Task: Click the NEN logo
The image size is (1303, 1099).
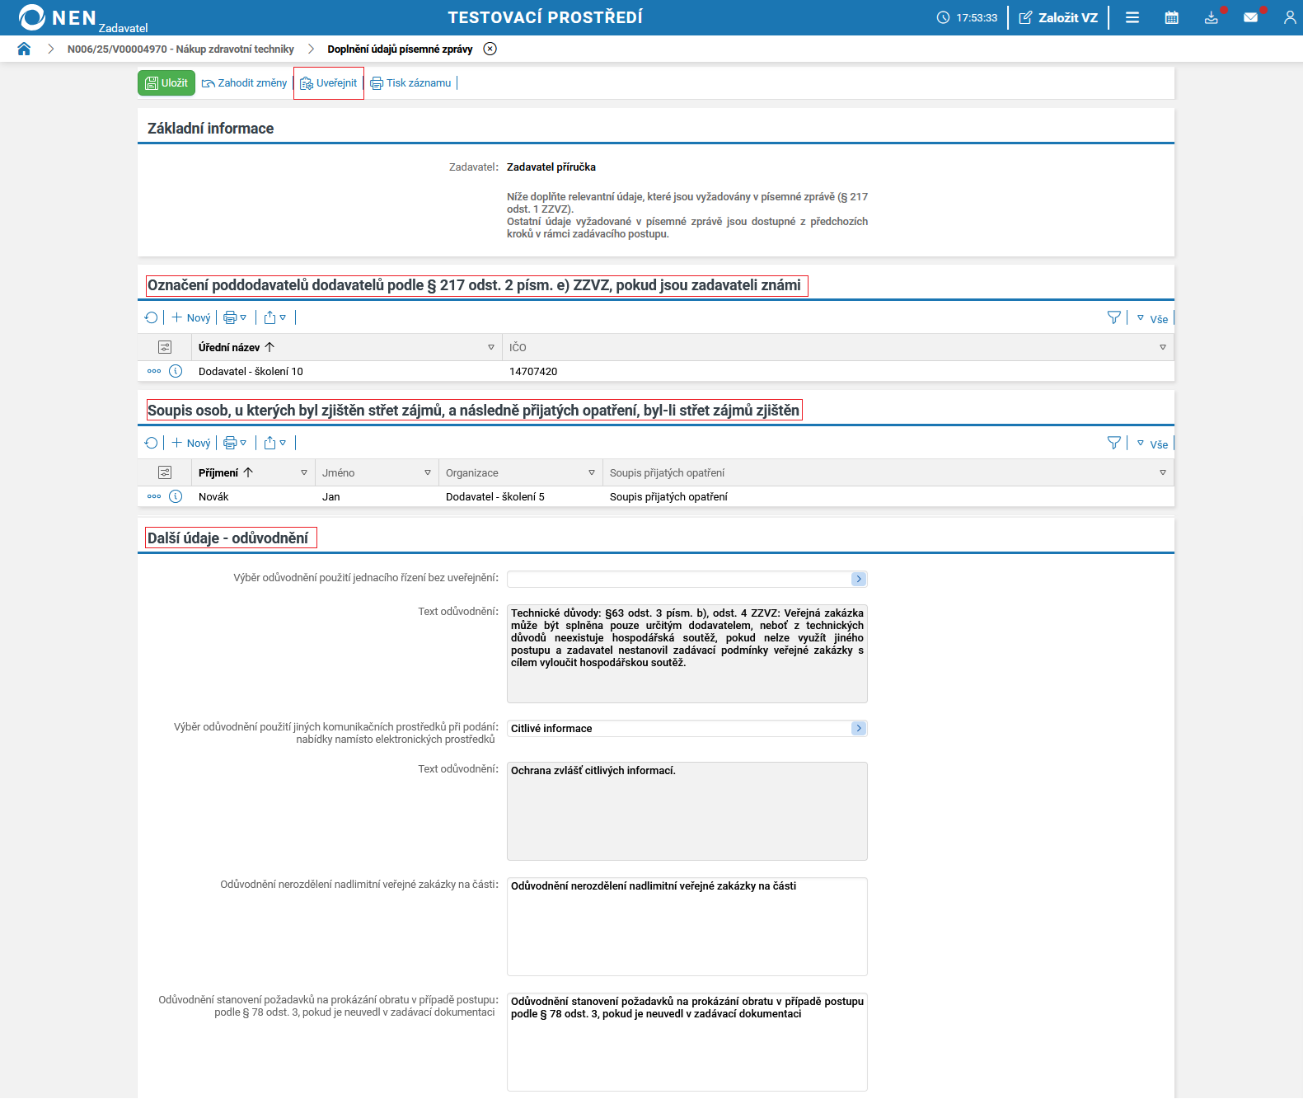Action: [x=58, y=17]
